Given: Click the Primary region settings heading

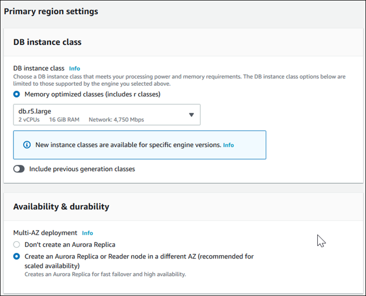Looking at the screenshot, I should pos(51,11).
